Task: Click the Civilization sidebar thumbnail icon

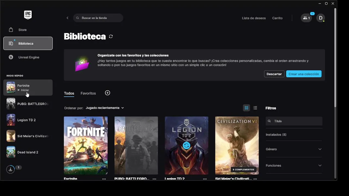Action: (11, 136)
